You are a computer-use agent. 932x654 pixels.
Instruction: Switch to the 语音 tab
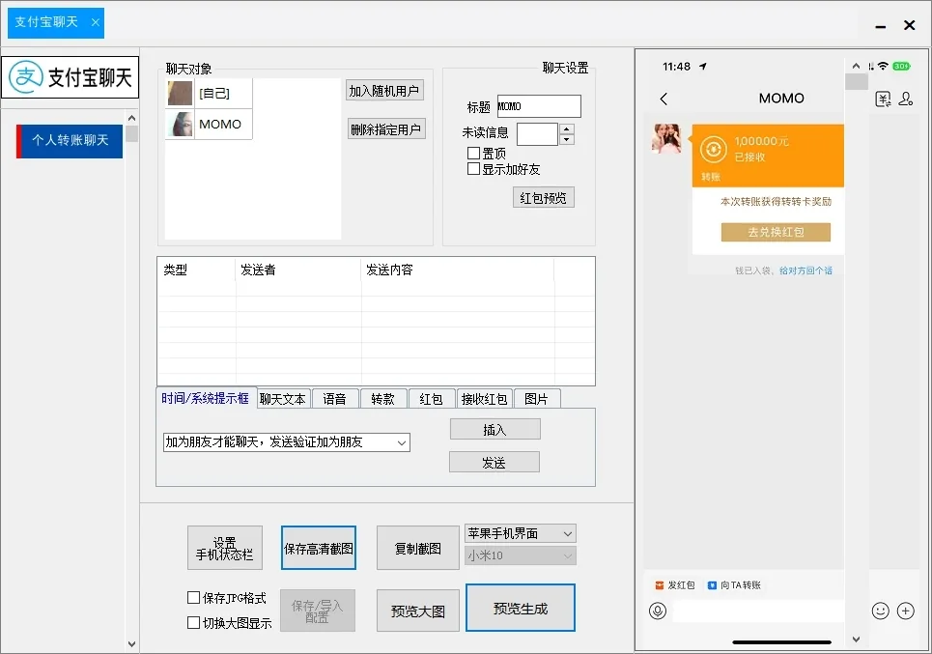[334, 399]
